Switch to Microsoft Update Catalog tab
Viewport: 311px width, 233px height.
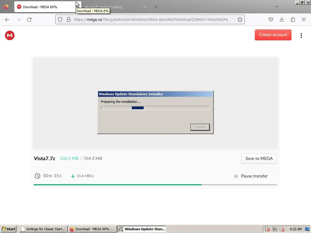coord(115,7)
